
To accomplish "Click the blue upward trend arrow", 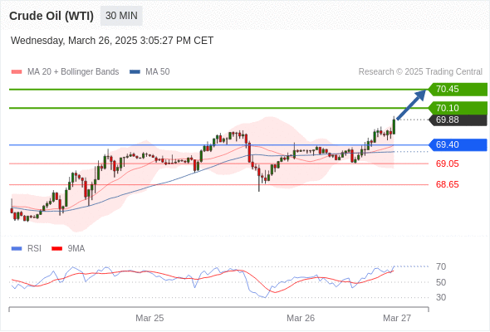I will pyautogui.click(x=411, y=105).
